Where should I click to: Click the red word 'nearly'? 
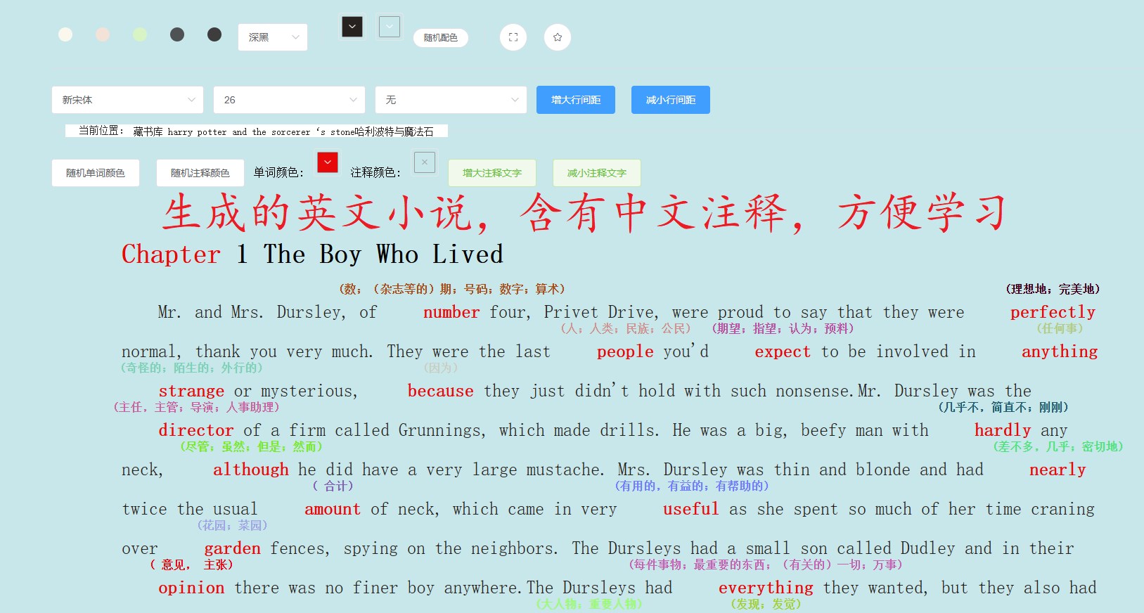pos(1058,470)
